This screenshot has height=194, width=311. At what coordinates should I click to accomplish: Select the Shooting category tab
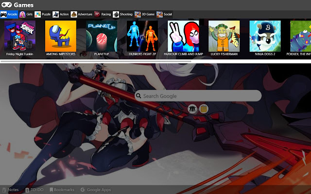122,14
